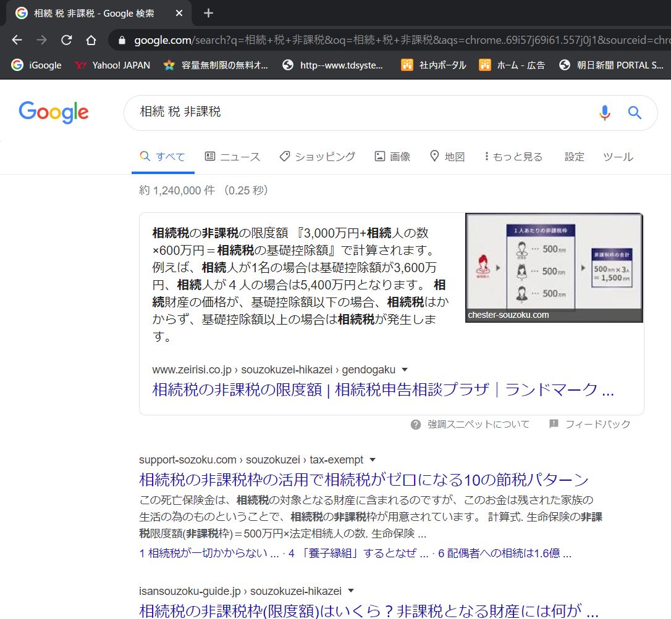
Task: Open 相続税の非課税枠の活用 result link
Action: point(364,480)
